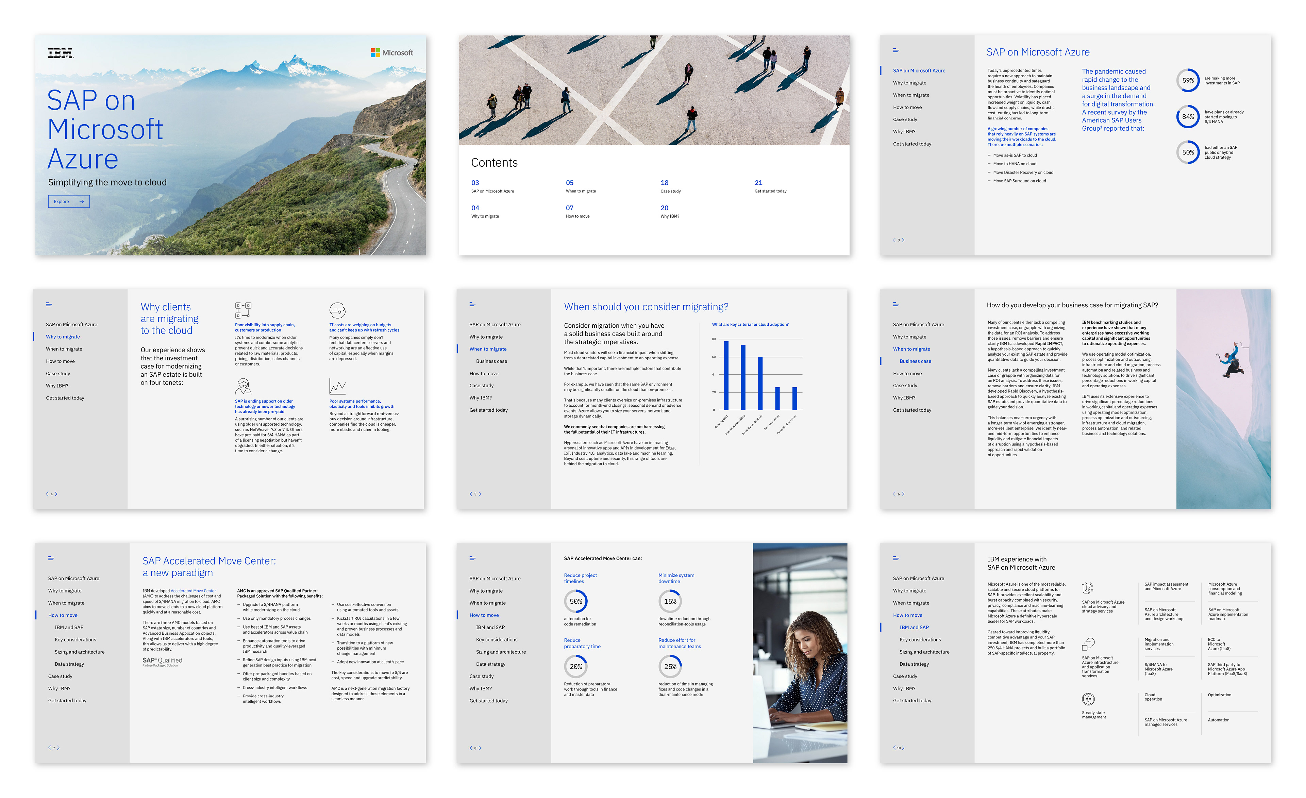Click next-page arrow on page 4 slide
This screenshot has height=798, width=1306.
tap(56, 494)
